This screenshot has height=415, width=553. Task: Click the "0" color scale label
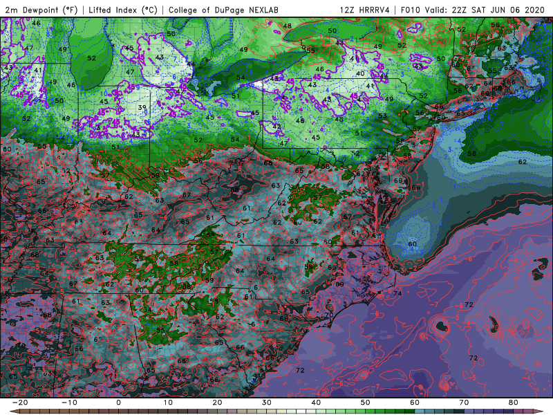(x=118, y=403)
